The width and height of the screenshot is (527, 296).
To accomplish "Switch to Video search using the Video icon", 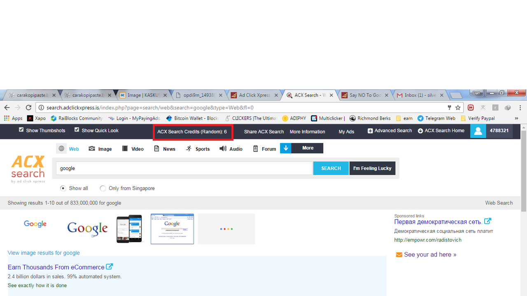I will (x=124, y=148).
